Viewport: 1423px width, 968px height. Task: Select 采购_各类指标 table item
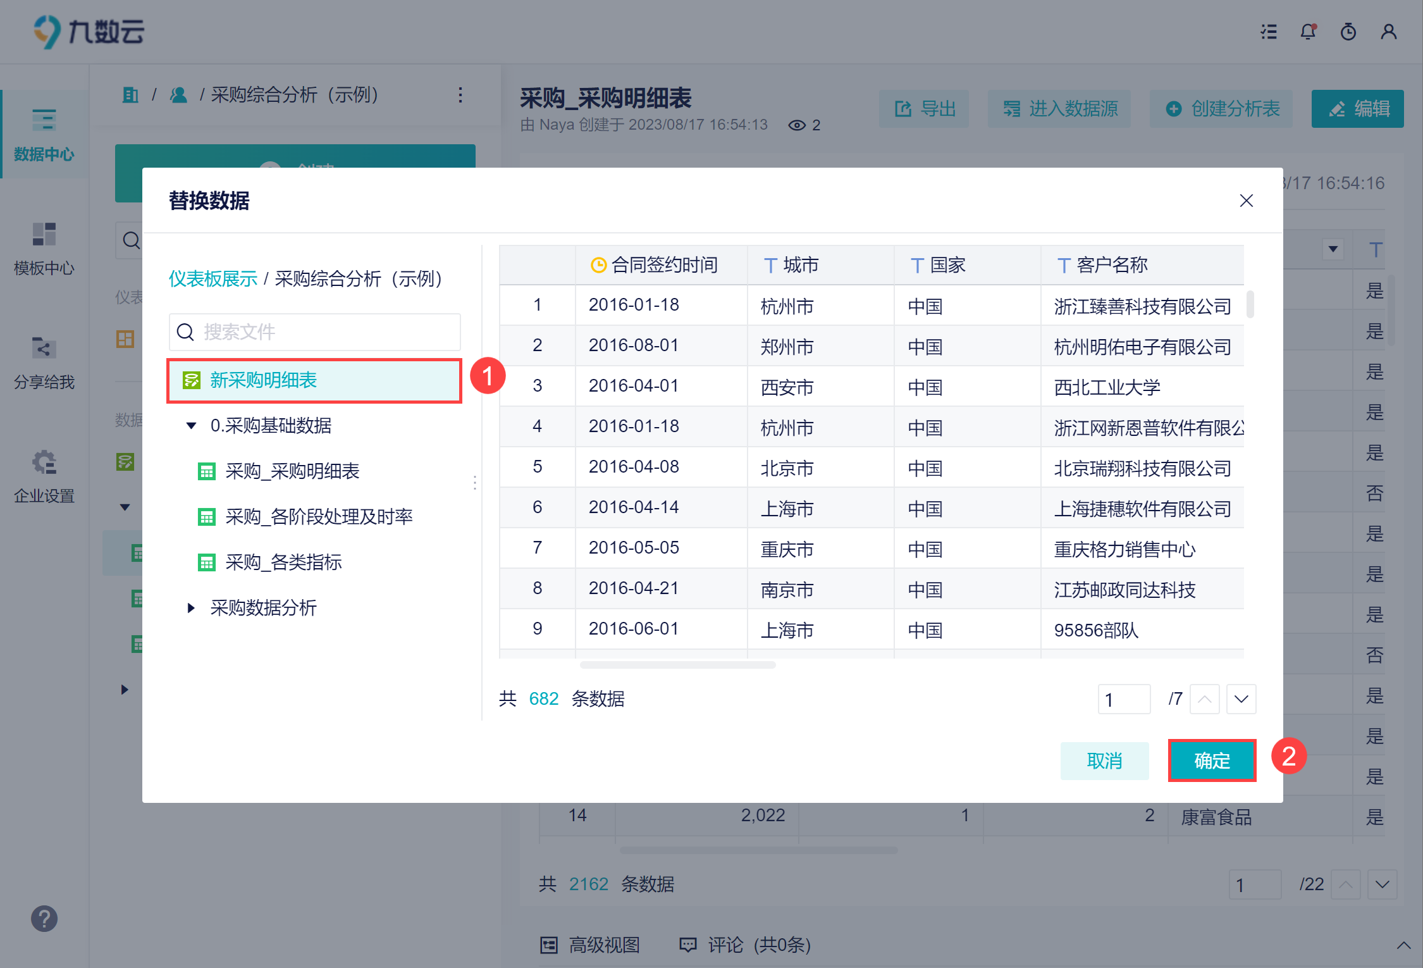click(283, 562)
